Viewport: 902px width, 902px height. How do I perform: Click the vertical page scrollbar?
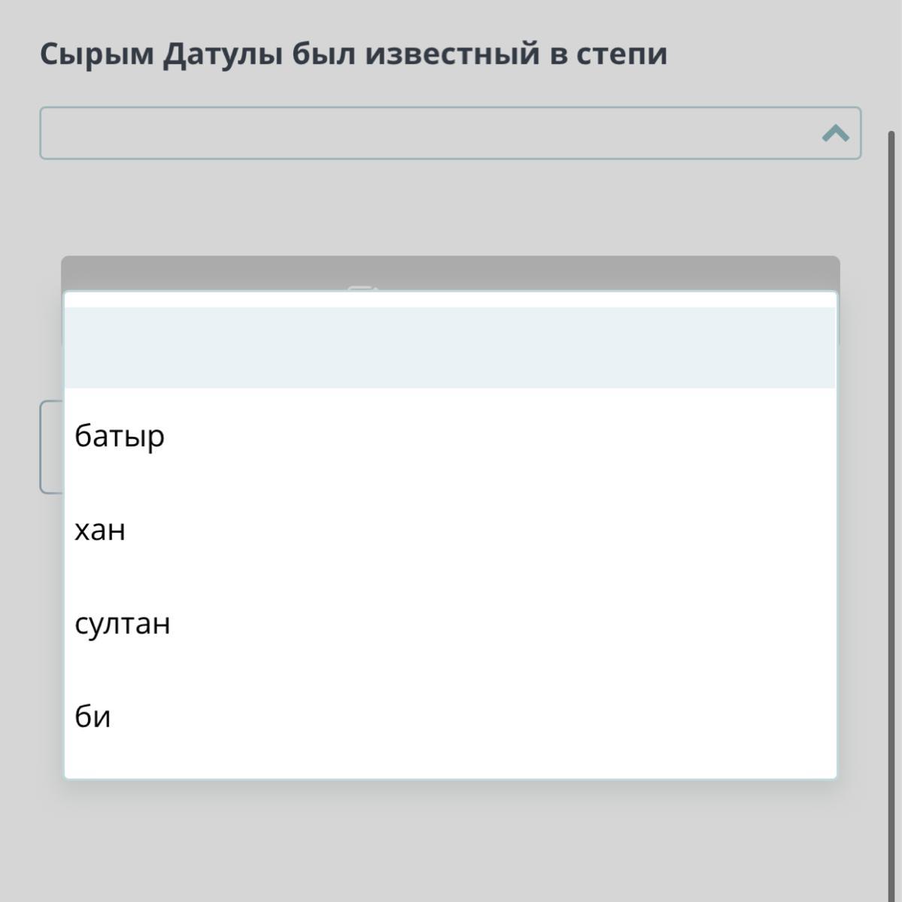point(891,451)
